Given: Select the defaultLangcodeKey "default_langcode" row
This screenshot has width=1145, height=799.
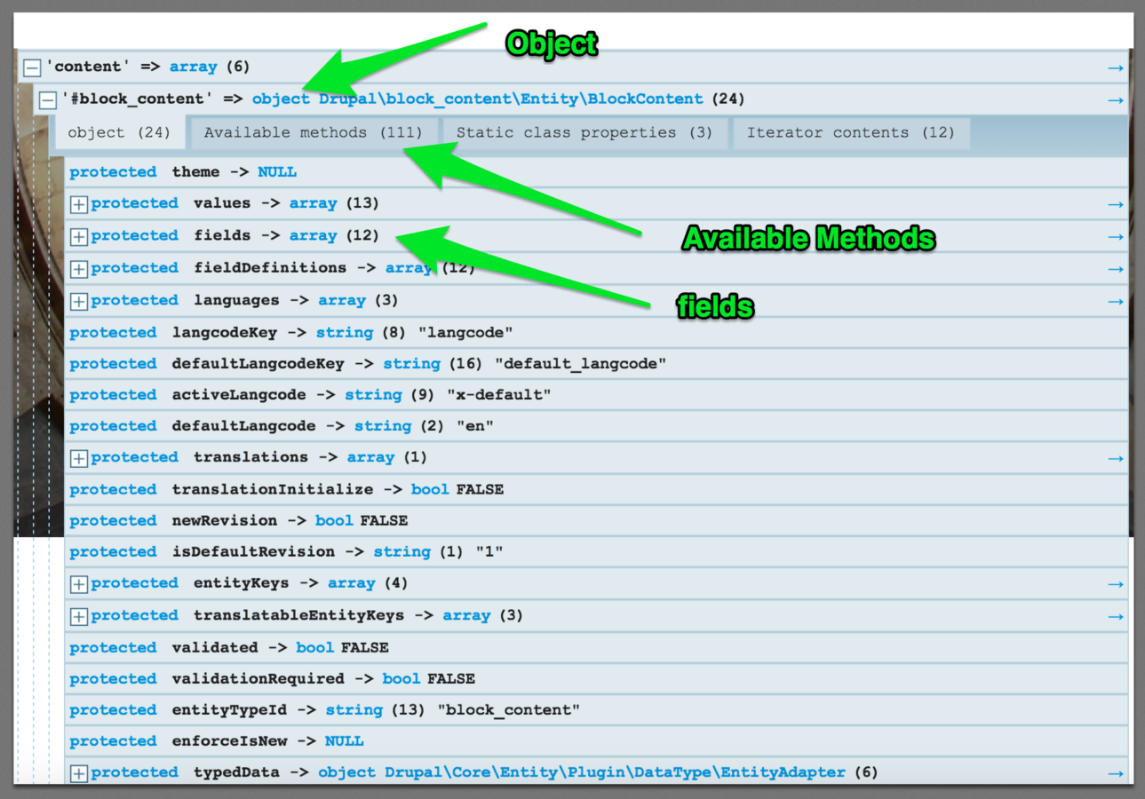Looking at the screenshot, I should coord(596,364).
